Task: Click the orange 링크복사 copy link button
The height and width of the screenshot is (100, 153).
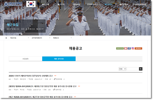Action: pos(138,48)
